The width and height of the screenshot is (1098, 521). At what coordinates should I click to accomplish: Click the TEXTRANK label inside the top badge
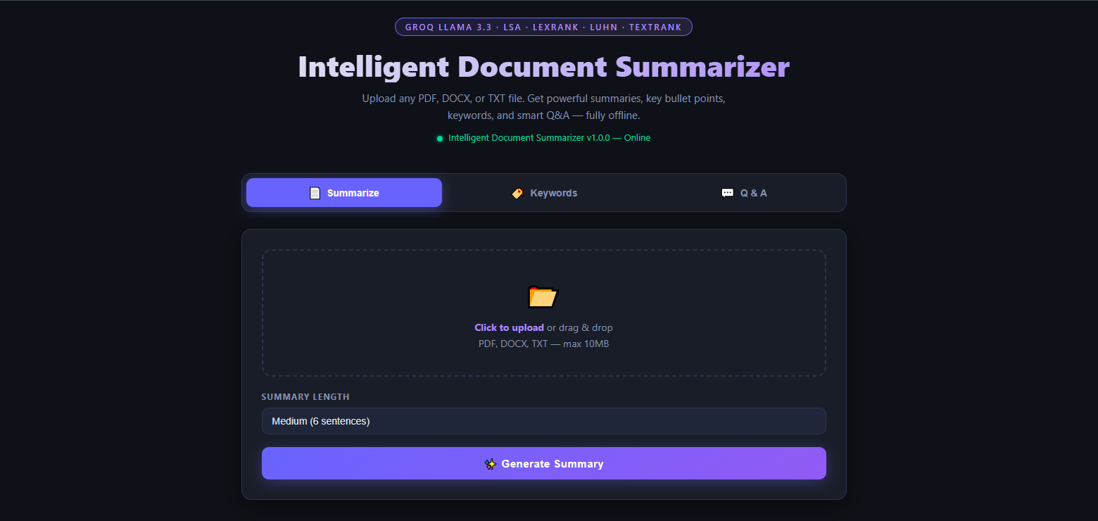click(x=655, y=27)
